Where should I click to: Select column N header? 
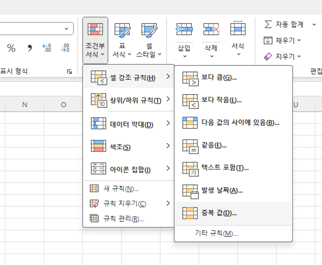pyautogui.click(x=25, y=105)
